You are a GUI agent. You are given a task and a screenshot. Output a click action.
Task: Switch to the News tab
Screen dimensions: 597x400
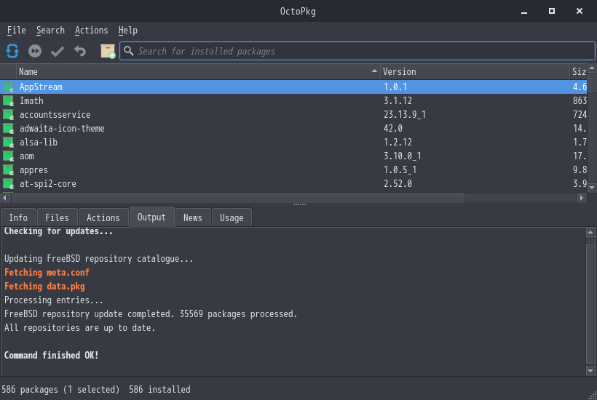(x=193, y=217)
